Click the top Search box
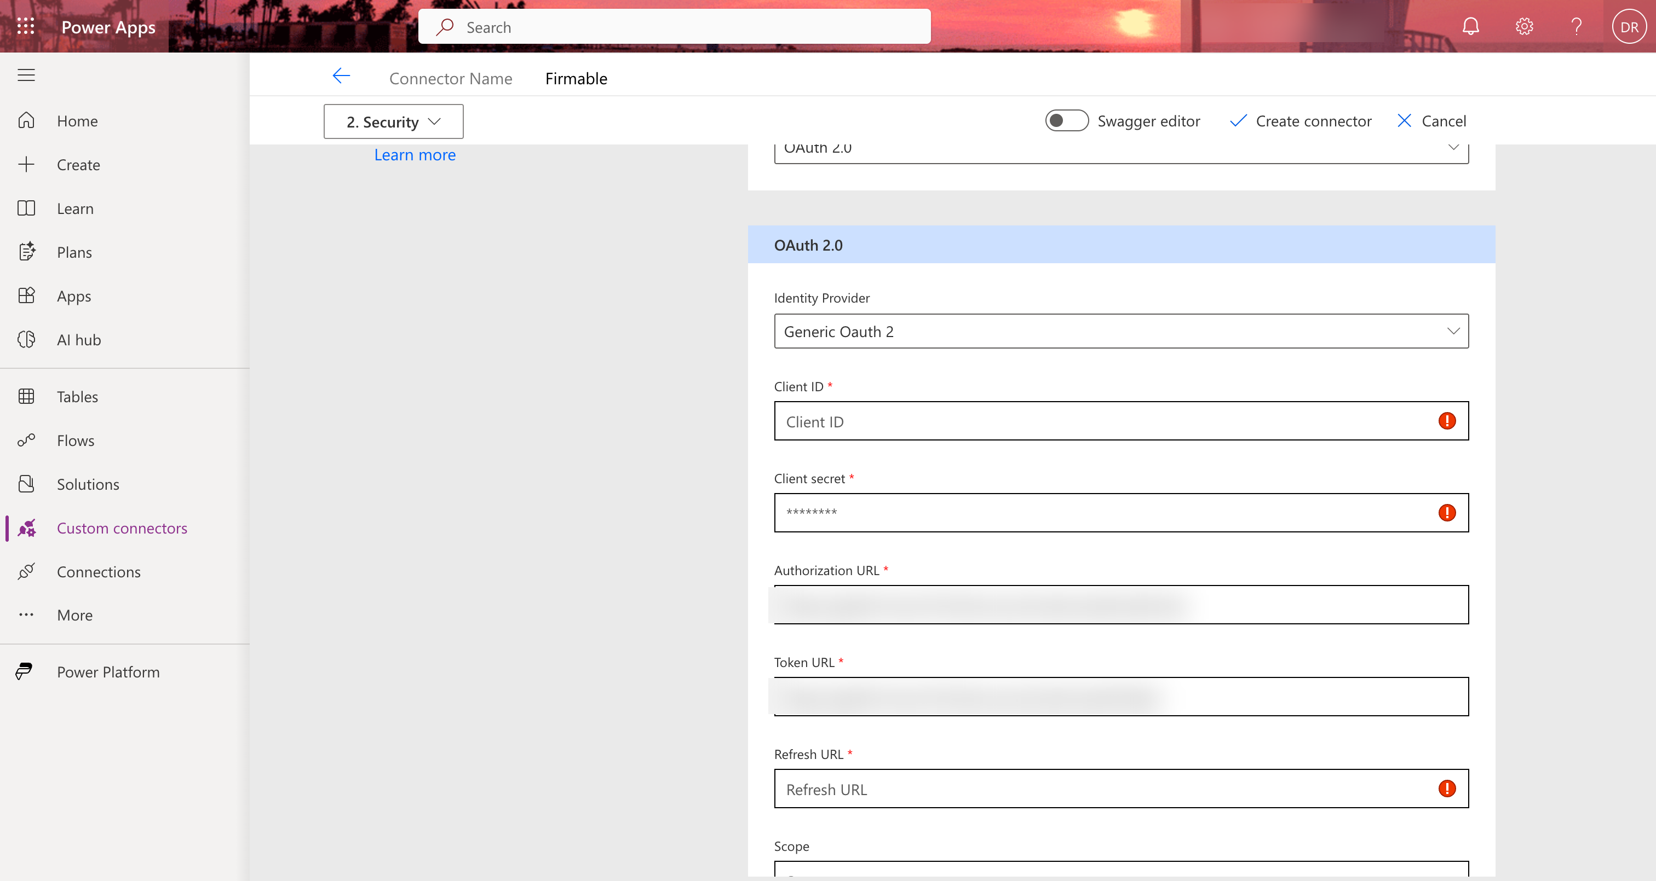Screen dimensions: 1656x881 674,26
